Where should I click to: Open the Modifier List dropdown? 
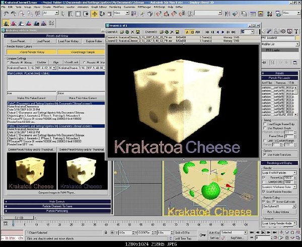(280, 44)
